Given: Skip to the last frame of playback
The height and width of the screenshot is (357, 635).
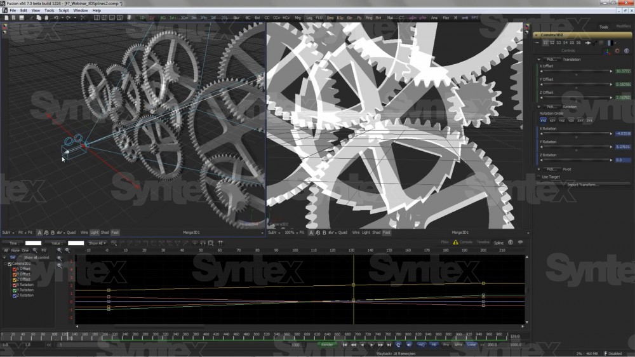Looking at the screenshot, I should coord(389,344).
